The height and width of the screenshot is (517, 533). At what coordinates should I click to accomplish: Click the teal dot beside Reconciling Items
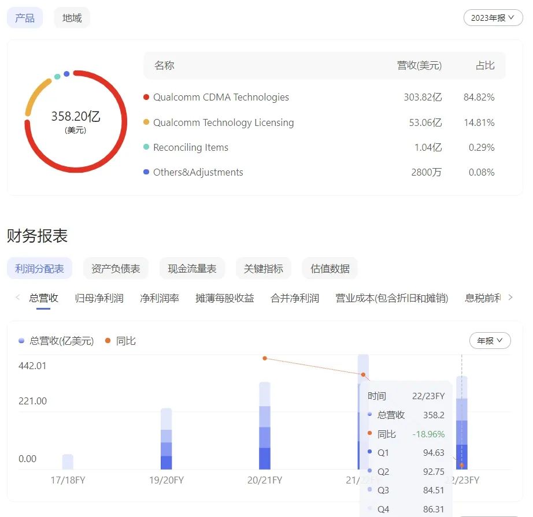point(146,147)
